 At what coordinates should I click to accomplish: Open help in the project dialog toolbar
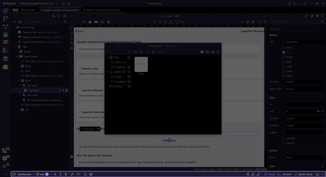[218, 52]
